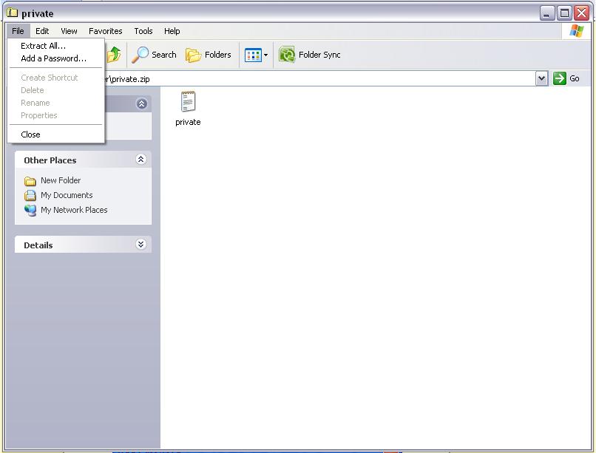
Task: Open the File menu
Action: tap(18, 31)
